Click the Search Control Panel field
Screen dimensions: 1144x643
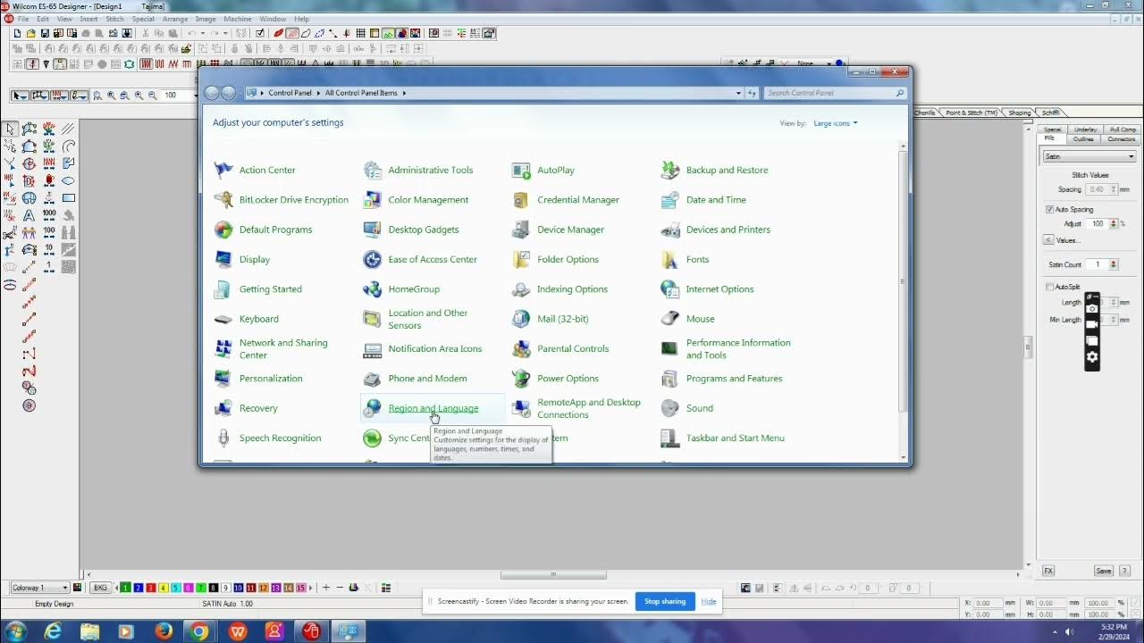coord(836,93)
